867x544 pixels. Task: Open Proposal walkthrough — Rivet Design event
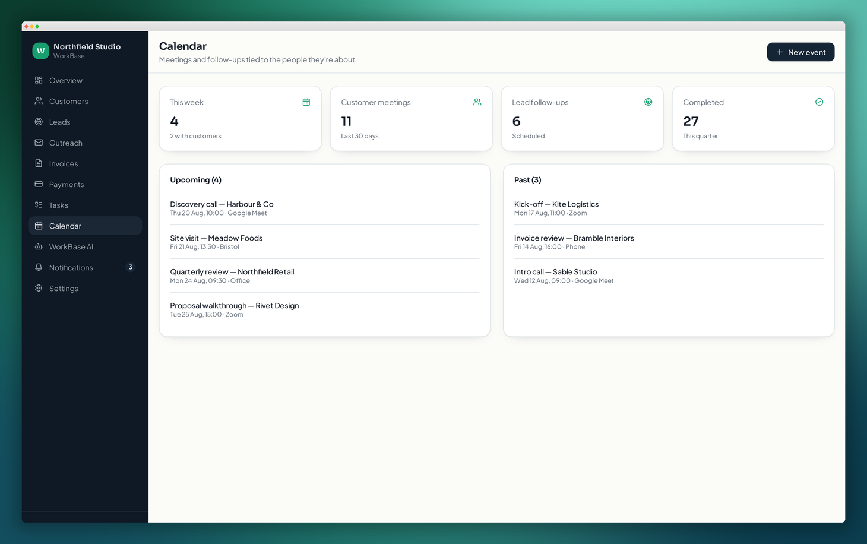pos(235,306)
